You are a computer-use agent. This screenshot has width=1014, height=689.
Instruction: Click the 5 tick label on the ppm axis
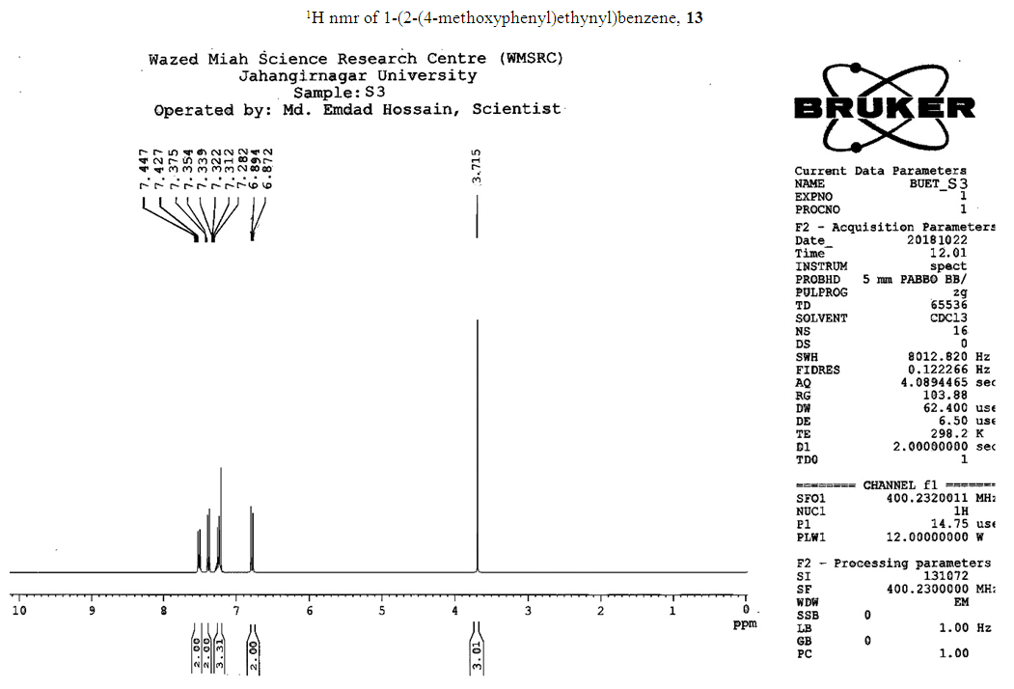382,610
